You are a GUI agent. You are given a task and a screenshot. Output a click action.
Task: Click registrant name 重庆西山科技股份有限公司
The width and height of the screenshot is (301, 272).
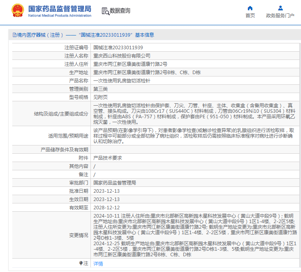(x=122, y=56)
